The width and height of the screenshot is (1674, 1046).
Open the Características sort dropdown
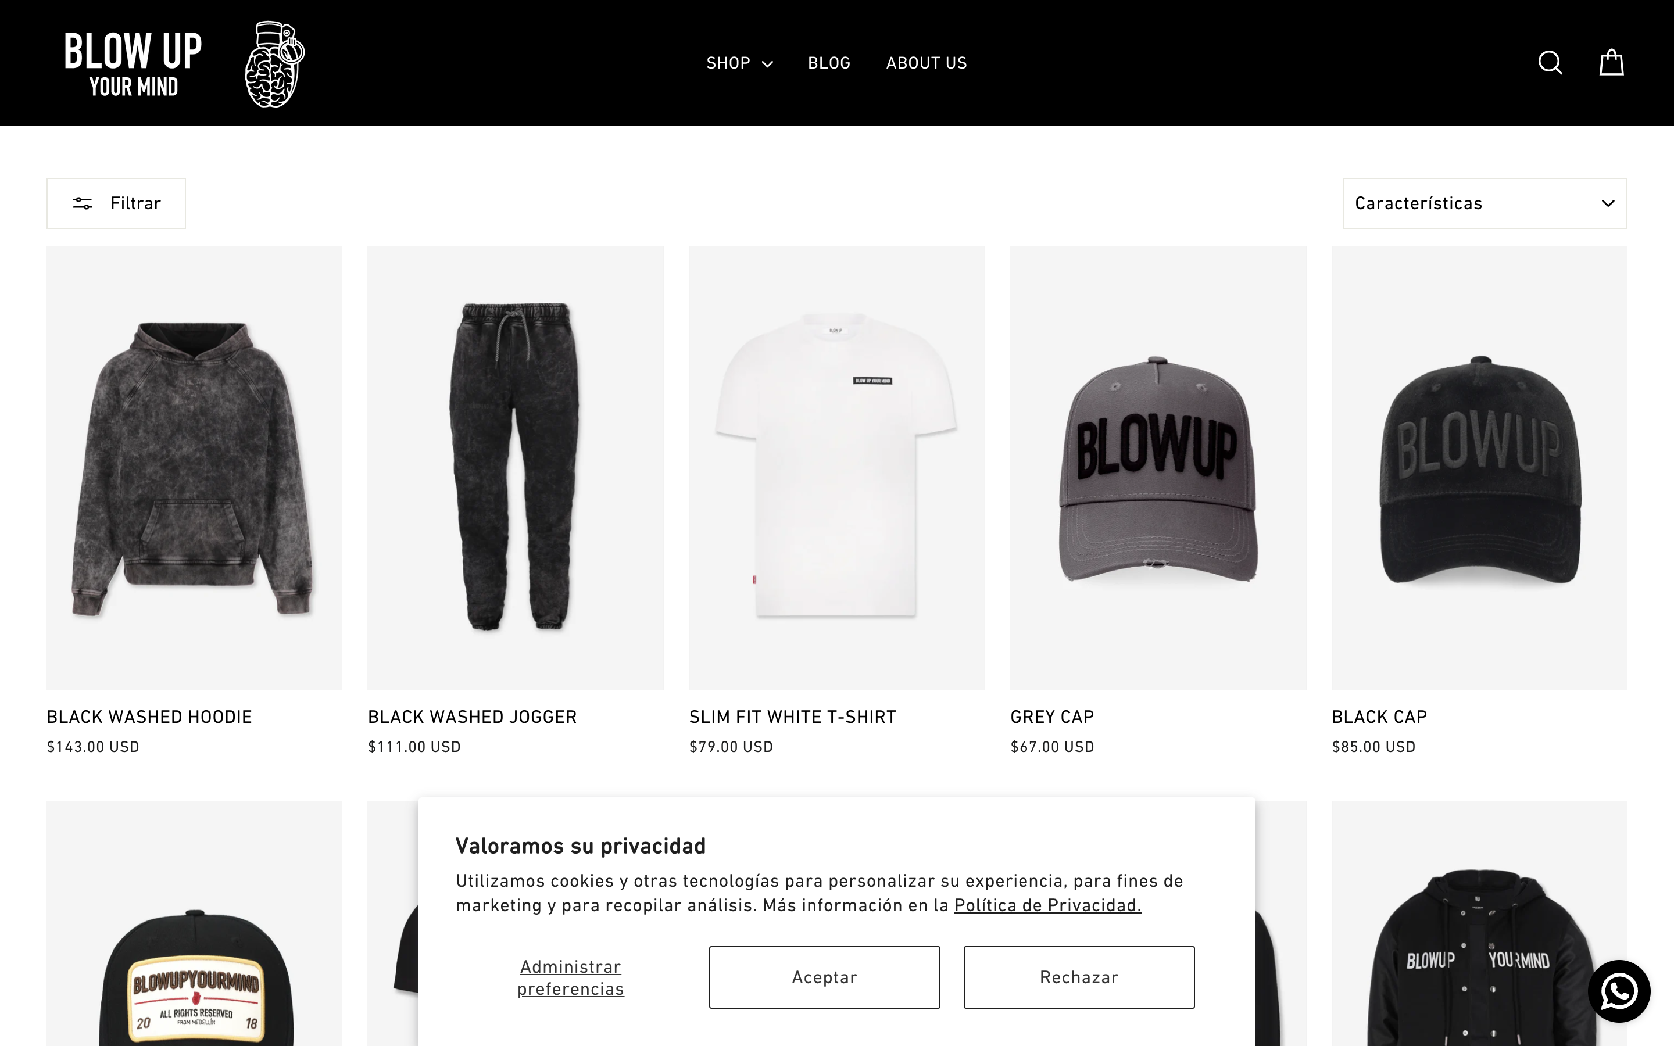coord(1485,203)
